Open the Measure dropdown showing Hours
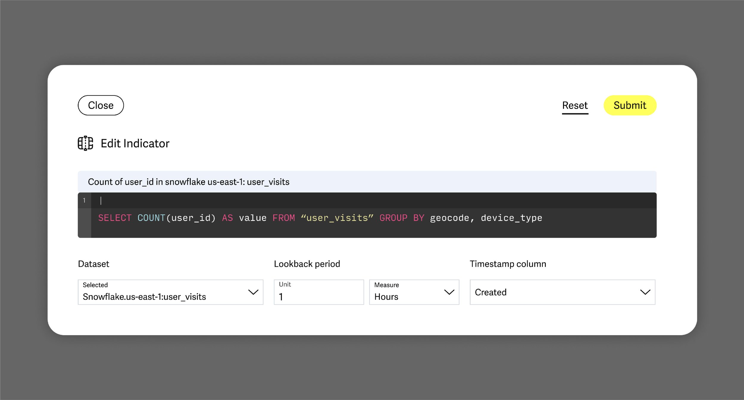This screenshot has width=744, height=400. (x=414, y=293)
